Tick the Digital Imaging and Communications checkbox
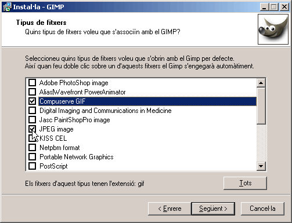This screenshot has height=223, width=292. (32, 111)
